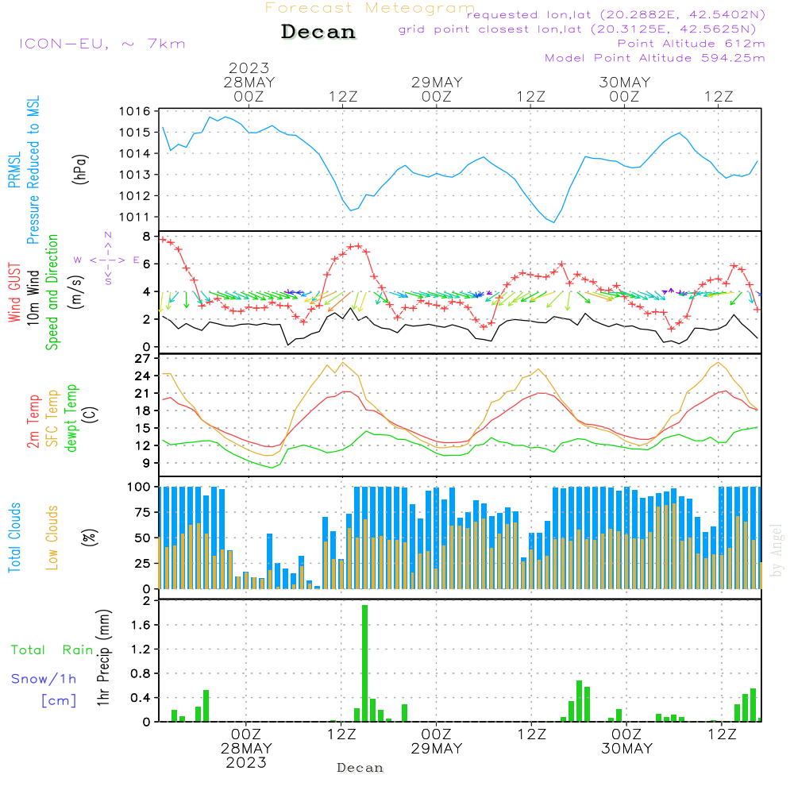Click the '[cm]' snow unit label
Screen dimensions: 794x794
click(x=59, y=700)
